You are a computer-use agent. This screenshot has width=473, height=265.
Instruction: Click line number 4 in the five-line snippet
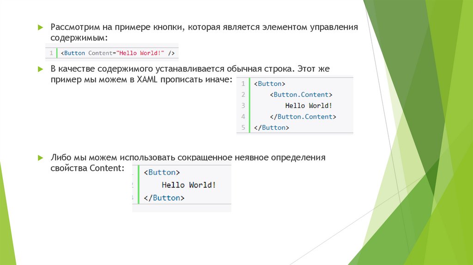pyautogui.click(x=243, y=117)
